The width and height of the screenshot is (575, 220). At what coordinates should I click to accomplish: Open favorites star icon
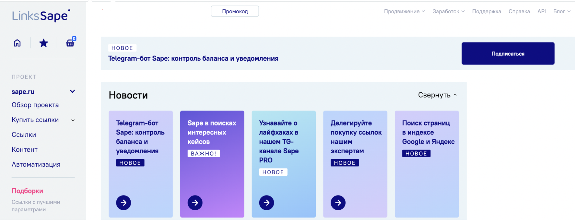click(43, 43)
